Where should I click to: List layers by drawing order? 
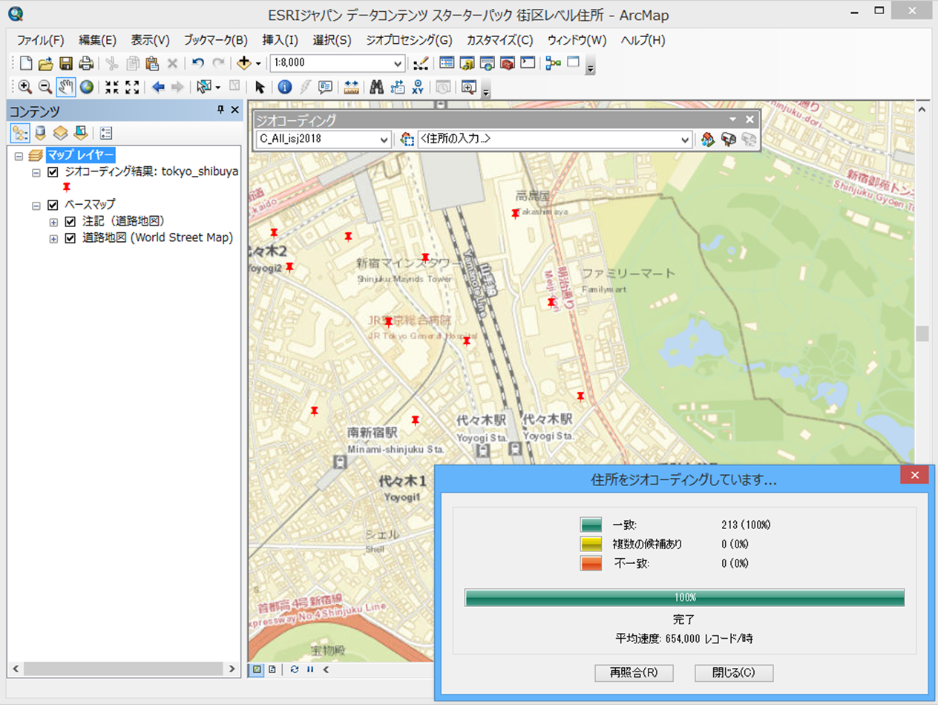(x=20, y=133)
